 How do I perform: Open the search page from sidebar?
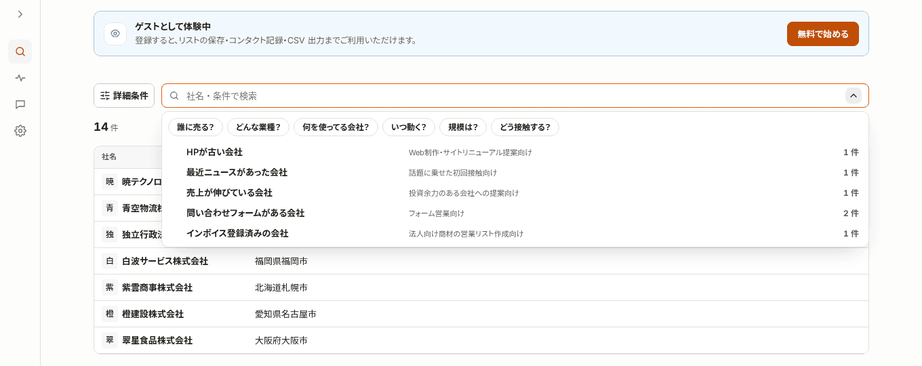tap(20, 52)
